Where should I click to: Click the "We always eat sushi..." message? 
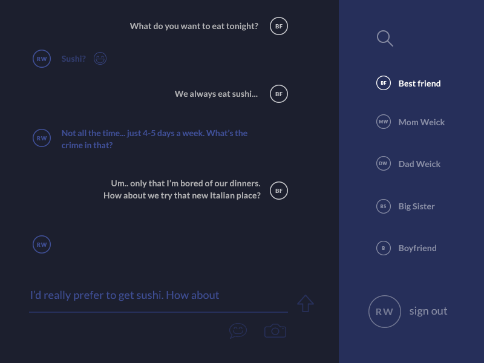coord(216,94)
